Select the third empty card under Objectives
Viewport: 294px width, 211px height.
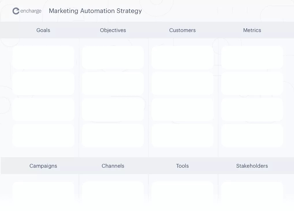[113, 109]
